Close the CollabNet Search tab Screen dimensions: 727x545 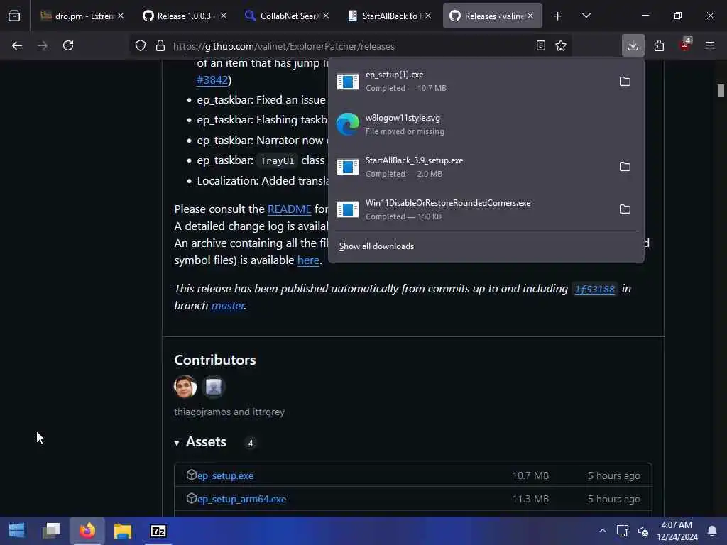tap(326, 16)
